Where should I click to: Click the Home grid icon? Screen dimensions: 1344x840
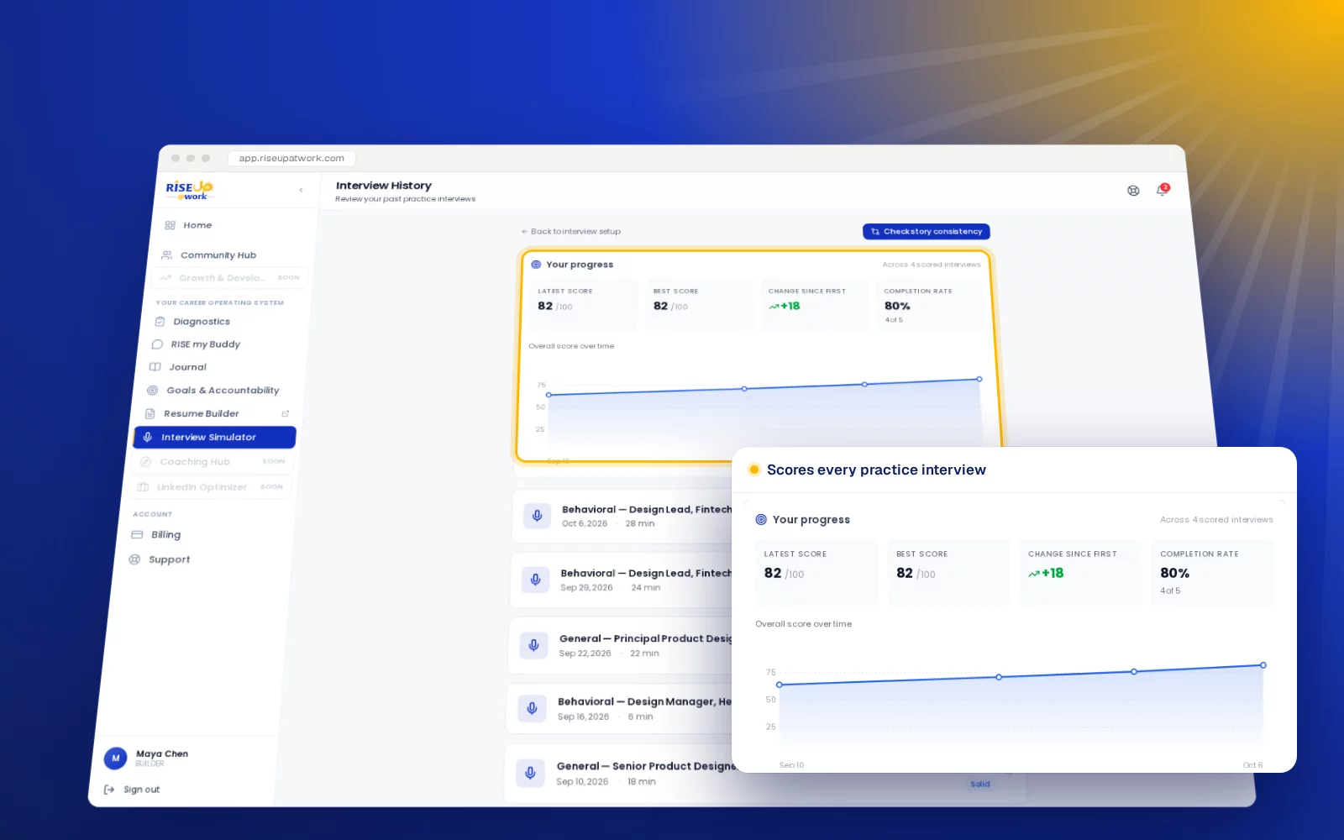point(170,225)
